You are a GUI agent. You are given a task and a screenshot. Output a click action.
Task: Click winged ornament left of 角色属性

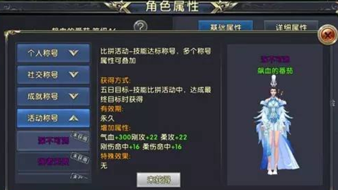point(118,6)
